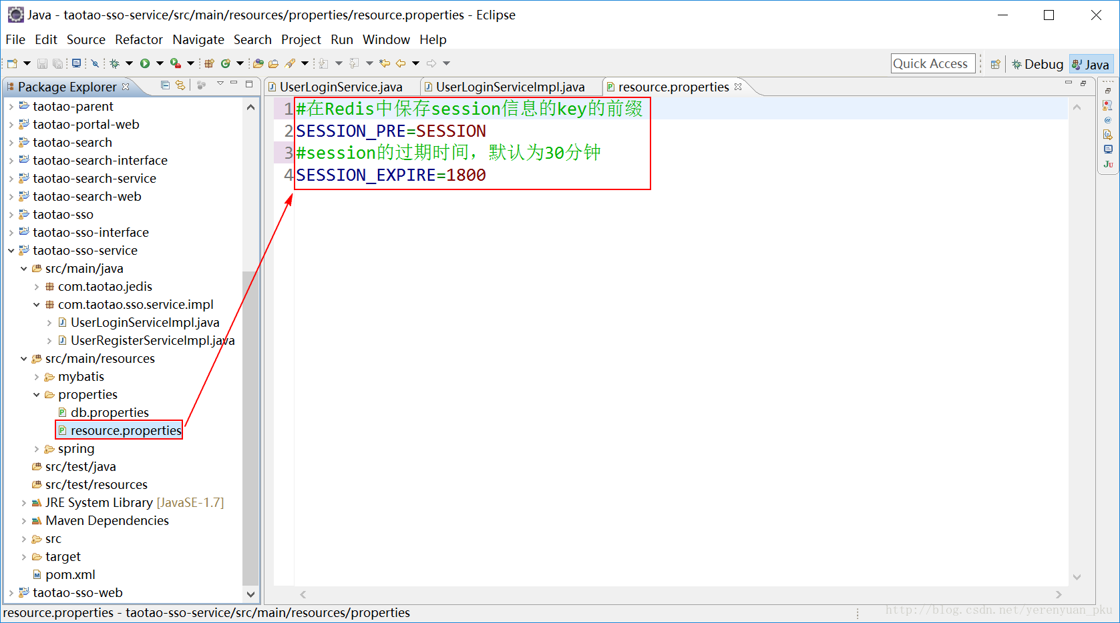Screen dimensions: 1120x623
Task: Collapse the properties folder
Action: [36, 395]
